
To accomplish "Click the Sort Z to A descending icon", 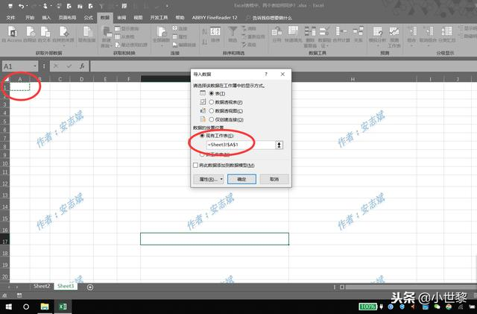I will (x=205, y=42).
